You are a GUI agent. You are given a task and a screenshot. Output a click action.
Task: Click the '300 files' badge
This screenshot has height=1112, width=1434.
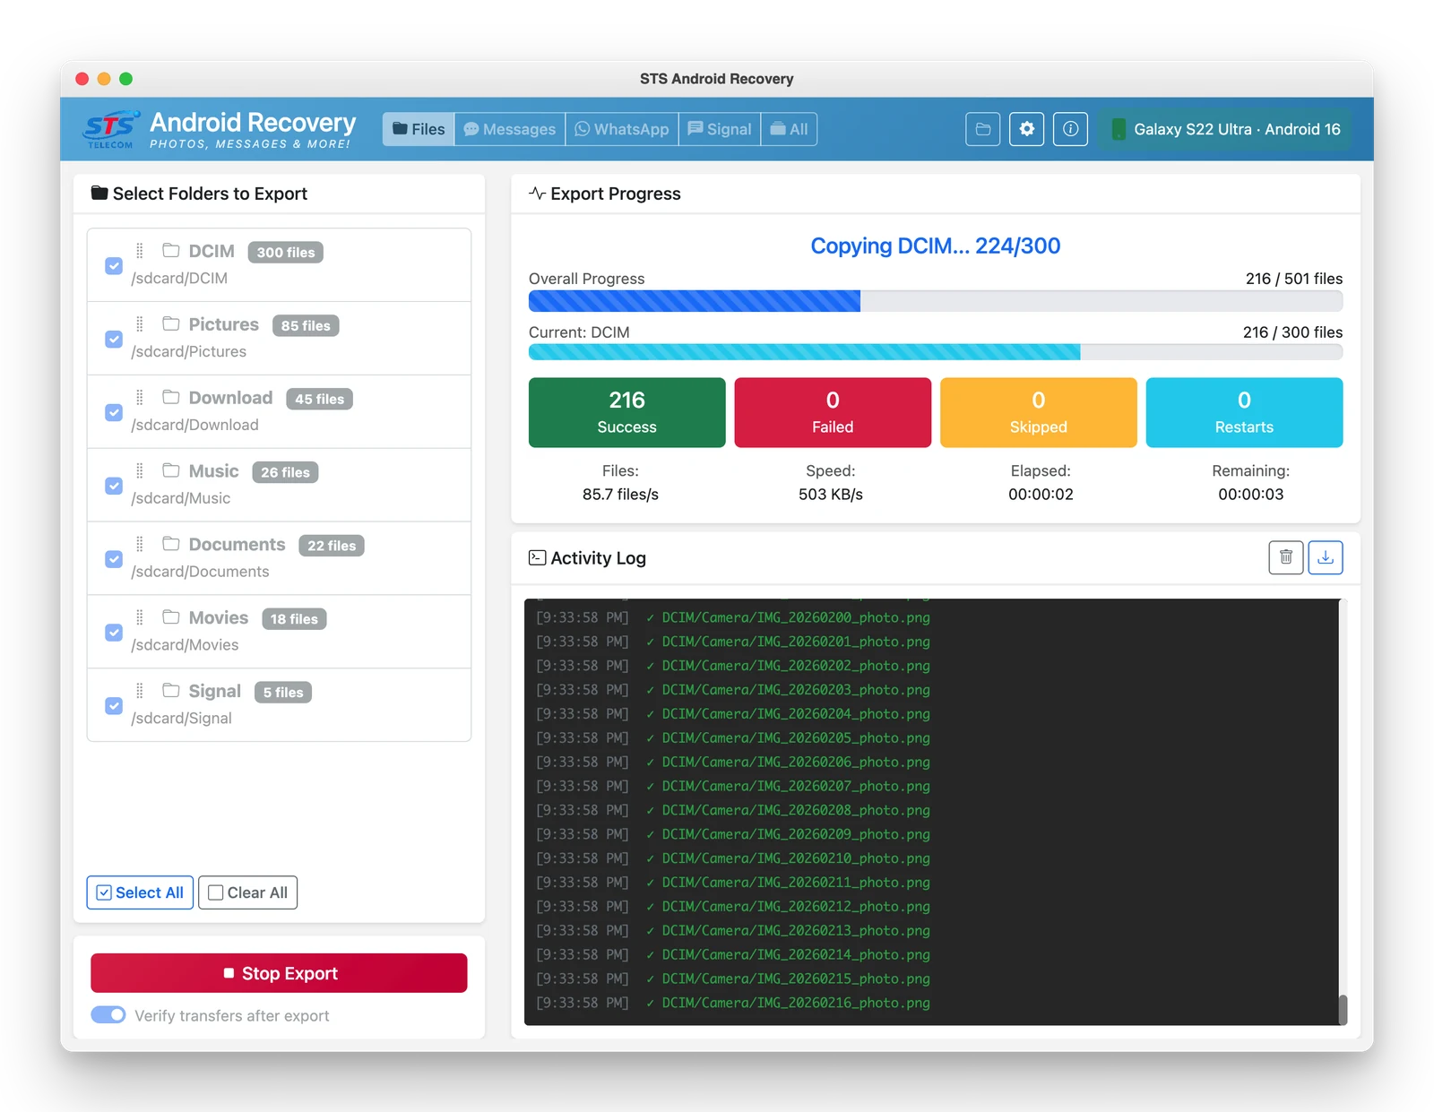tap(286, 253)
